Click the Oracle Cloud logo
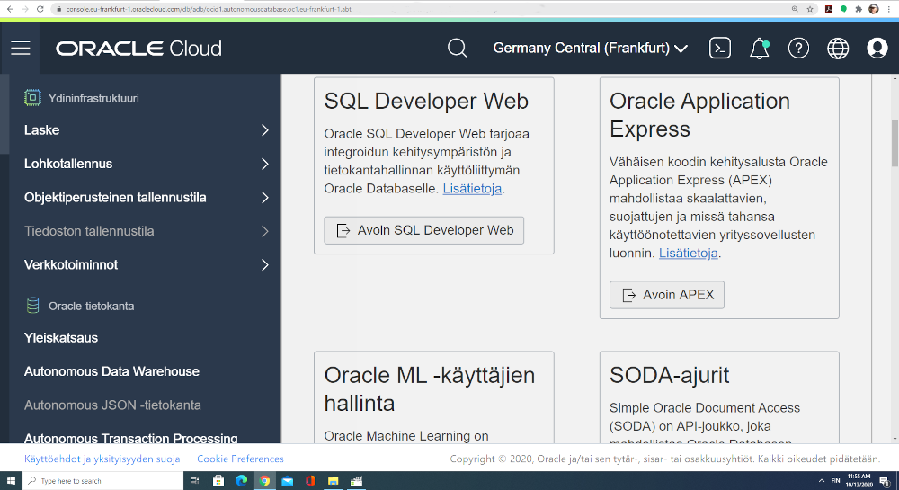This screenshot has width=899, height=490. point(138,49)
